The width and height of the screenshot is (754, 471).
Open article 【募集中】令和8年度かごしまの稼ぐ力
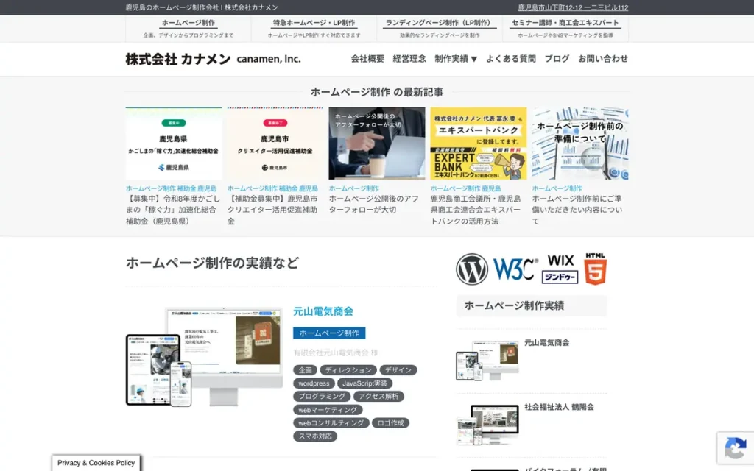[173, 210]
